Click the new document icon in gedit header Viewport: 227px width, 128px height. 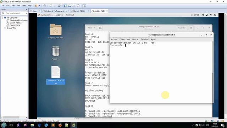pos(100,28)
